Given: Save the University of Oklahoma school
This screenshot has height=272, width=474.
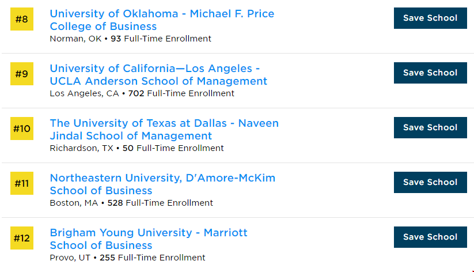Looking at the screenshot, I should pyautogui.click(x=430, y=18).
